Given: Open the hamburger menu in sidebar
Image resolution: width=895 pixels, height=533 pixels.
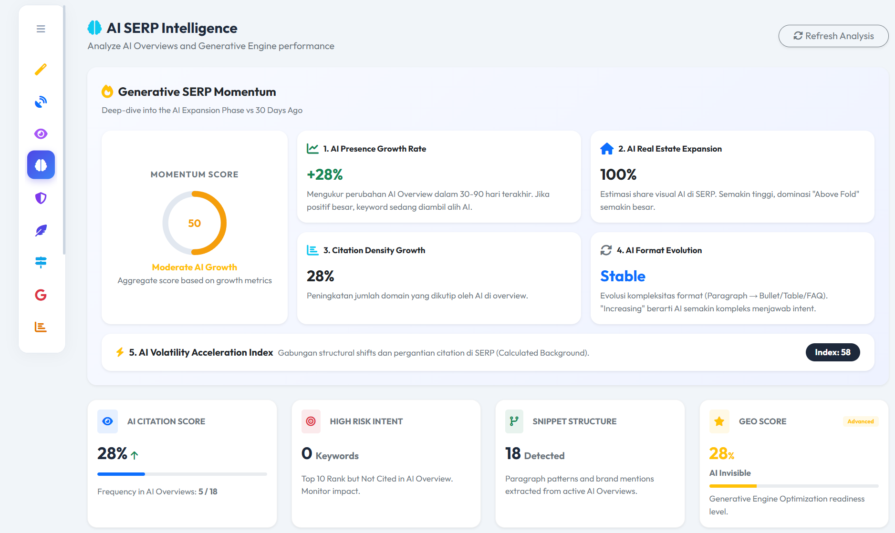Looking at the screenshot, I should click(41, 29).
